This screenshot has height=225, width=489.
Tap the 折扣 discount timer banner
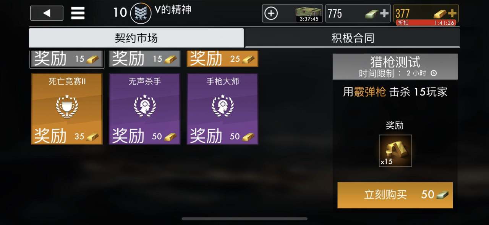426,23
